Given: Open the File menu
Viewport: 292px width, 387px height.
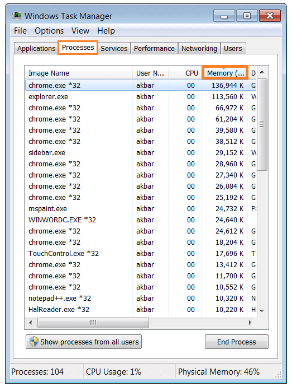Looking at the screenshot, I should [x=20, y=31].
